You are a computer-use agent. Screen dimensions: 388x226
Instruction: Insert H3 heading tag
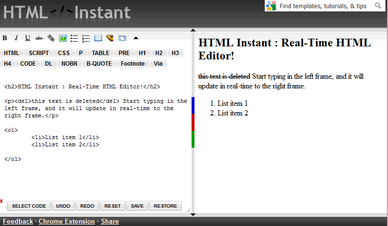[175, 53]
